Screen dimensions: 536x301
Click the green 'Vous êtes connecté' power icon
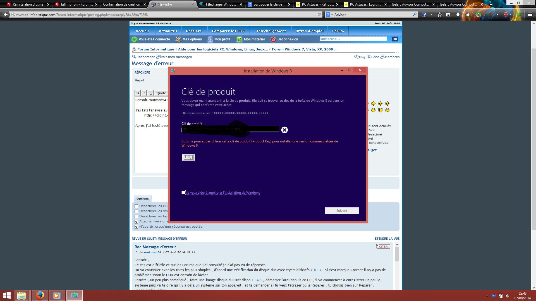134,39
